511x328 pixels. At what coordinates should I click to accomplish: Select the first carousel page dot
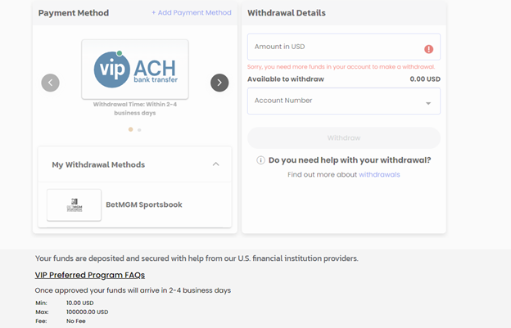pyautogui.click(x=131, y=129)
